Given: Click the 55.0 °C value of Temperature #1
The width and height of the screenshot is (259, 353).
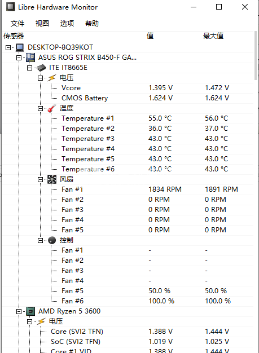Looking at the screenshot, I should 160,118.
